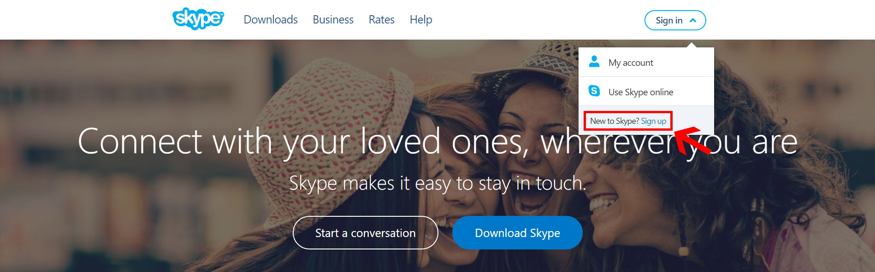The image size is (875, 272).
Task: Click the Start a conversation button
Action: (365, 233)
